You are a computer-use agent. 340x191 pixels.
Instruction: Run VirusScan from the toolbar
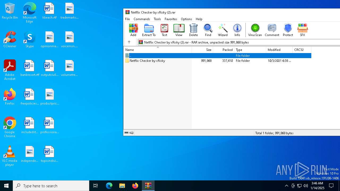point(255,30)
